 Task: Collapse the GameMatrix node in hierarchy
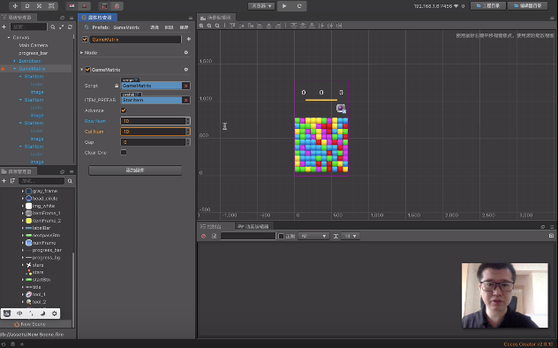pyautogui.click(x=15, y=69)
